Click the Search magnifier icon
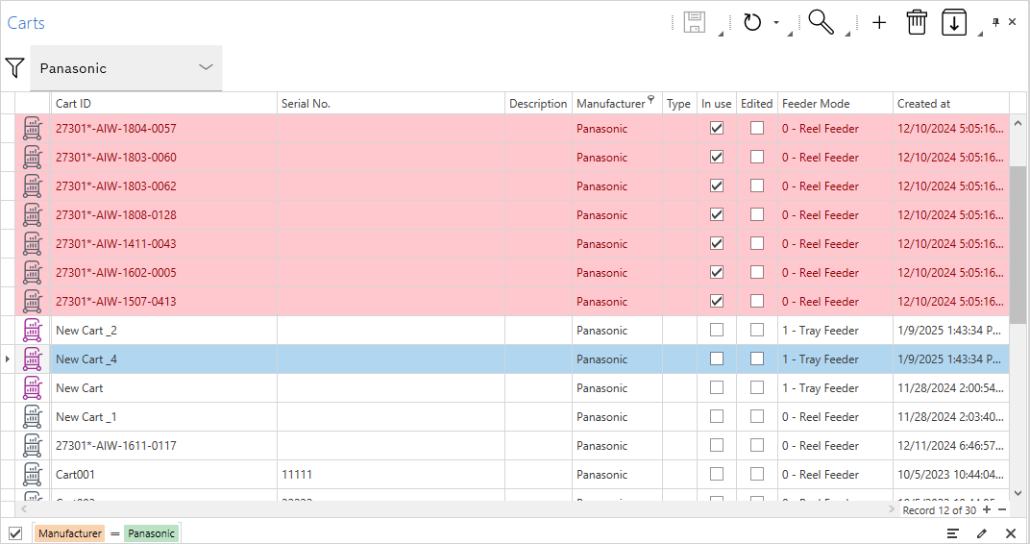 822,22
